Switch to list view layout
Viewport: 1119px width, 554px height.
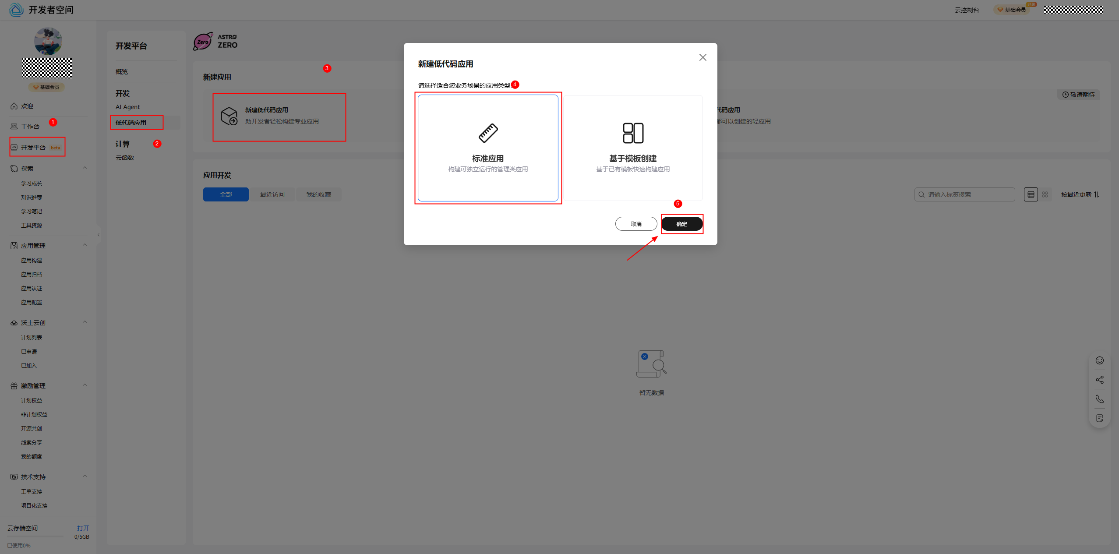[x=1031, y=194]
